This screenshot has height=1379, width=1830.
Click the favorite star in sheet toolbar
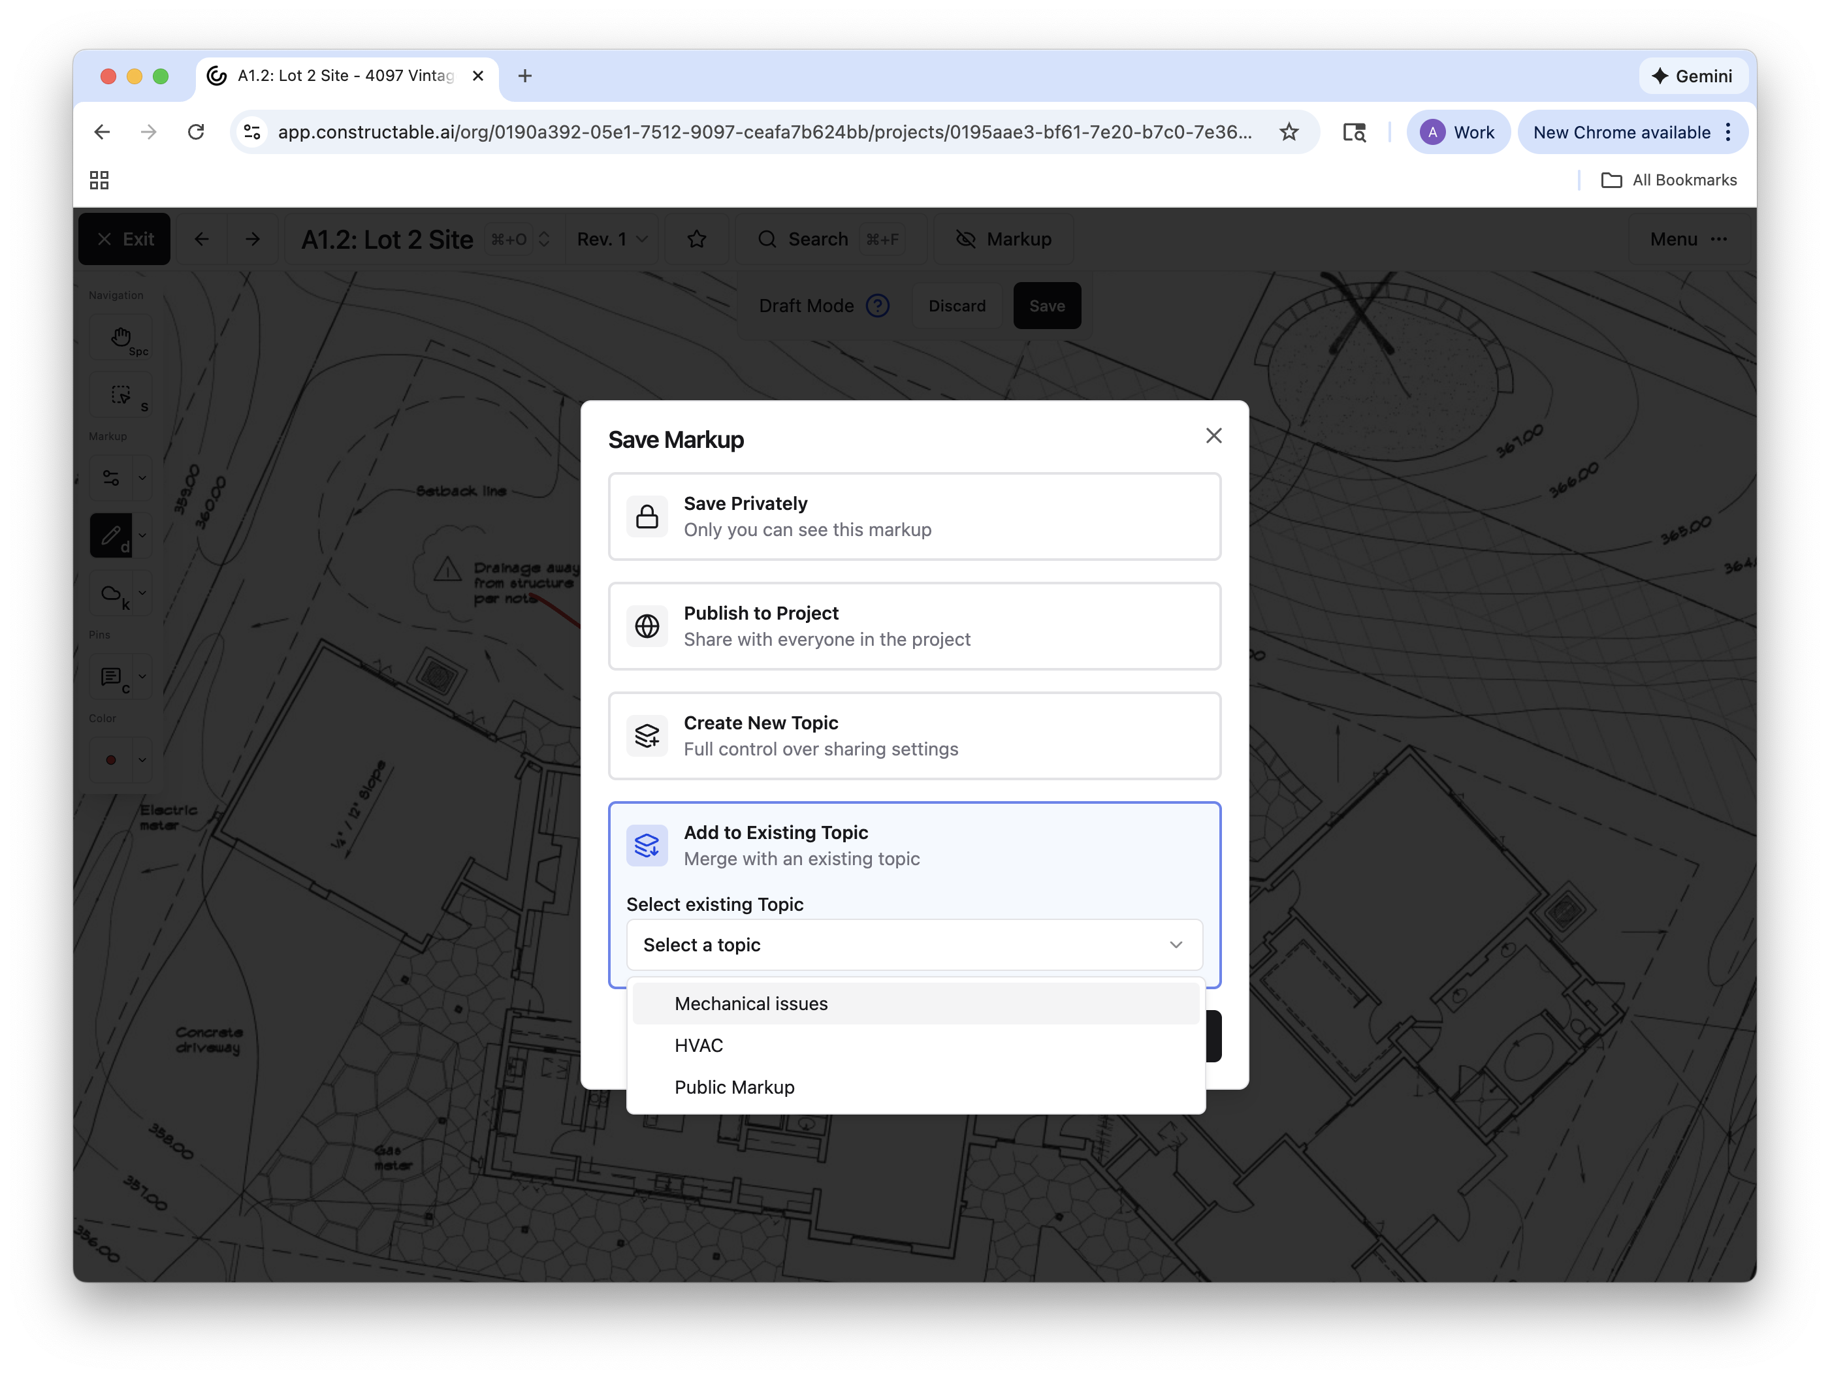[697, 239]
